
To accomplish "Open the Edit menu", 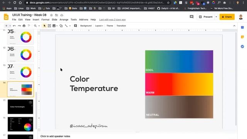I will [20, 20].
